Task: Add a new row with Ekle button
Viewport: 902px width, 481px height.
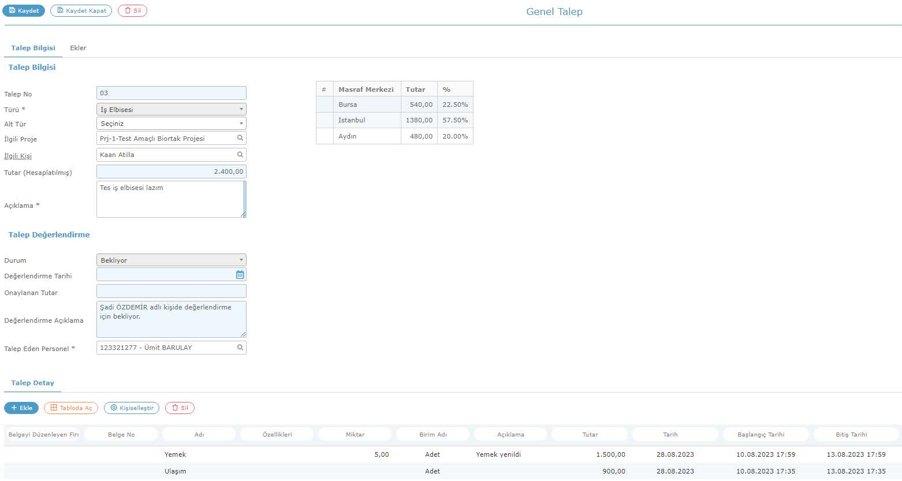Action: tap(21, 408)
